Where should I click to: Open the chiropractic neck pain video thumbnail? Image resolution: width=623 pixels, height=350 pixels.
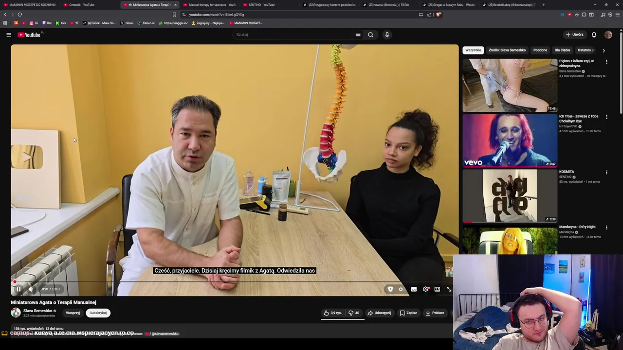coord(510,86)
